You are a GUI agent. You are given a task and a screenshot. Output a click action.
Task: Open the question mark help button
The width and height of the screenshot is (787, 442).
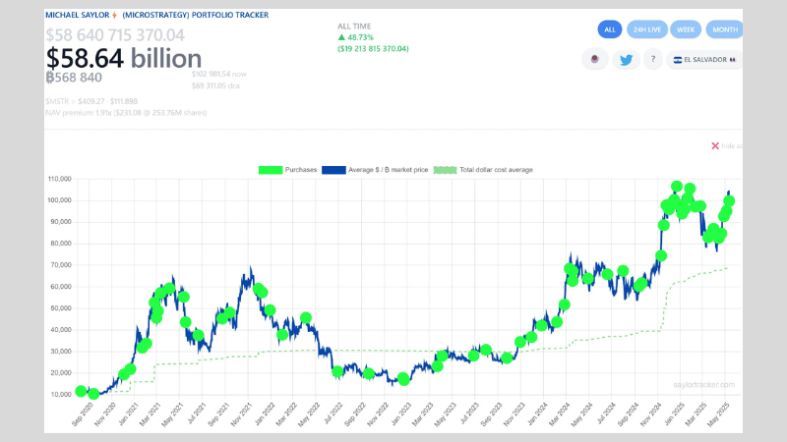coord(653,59)
